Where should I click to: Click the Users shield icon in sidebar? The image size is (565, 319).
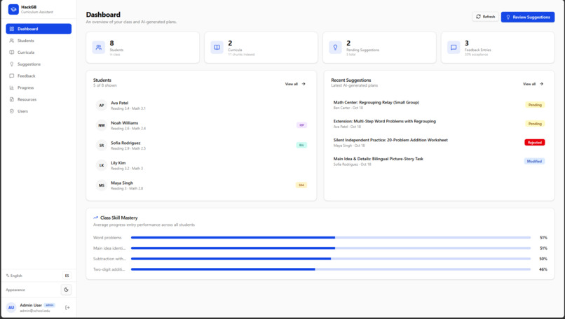pos(11,111)
